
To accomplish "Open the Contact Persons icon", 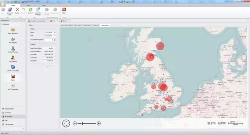I will pyautogui.click(x=13, y=49).
